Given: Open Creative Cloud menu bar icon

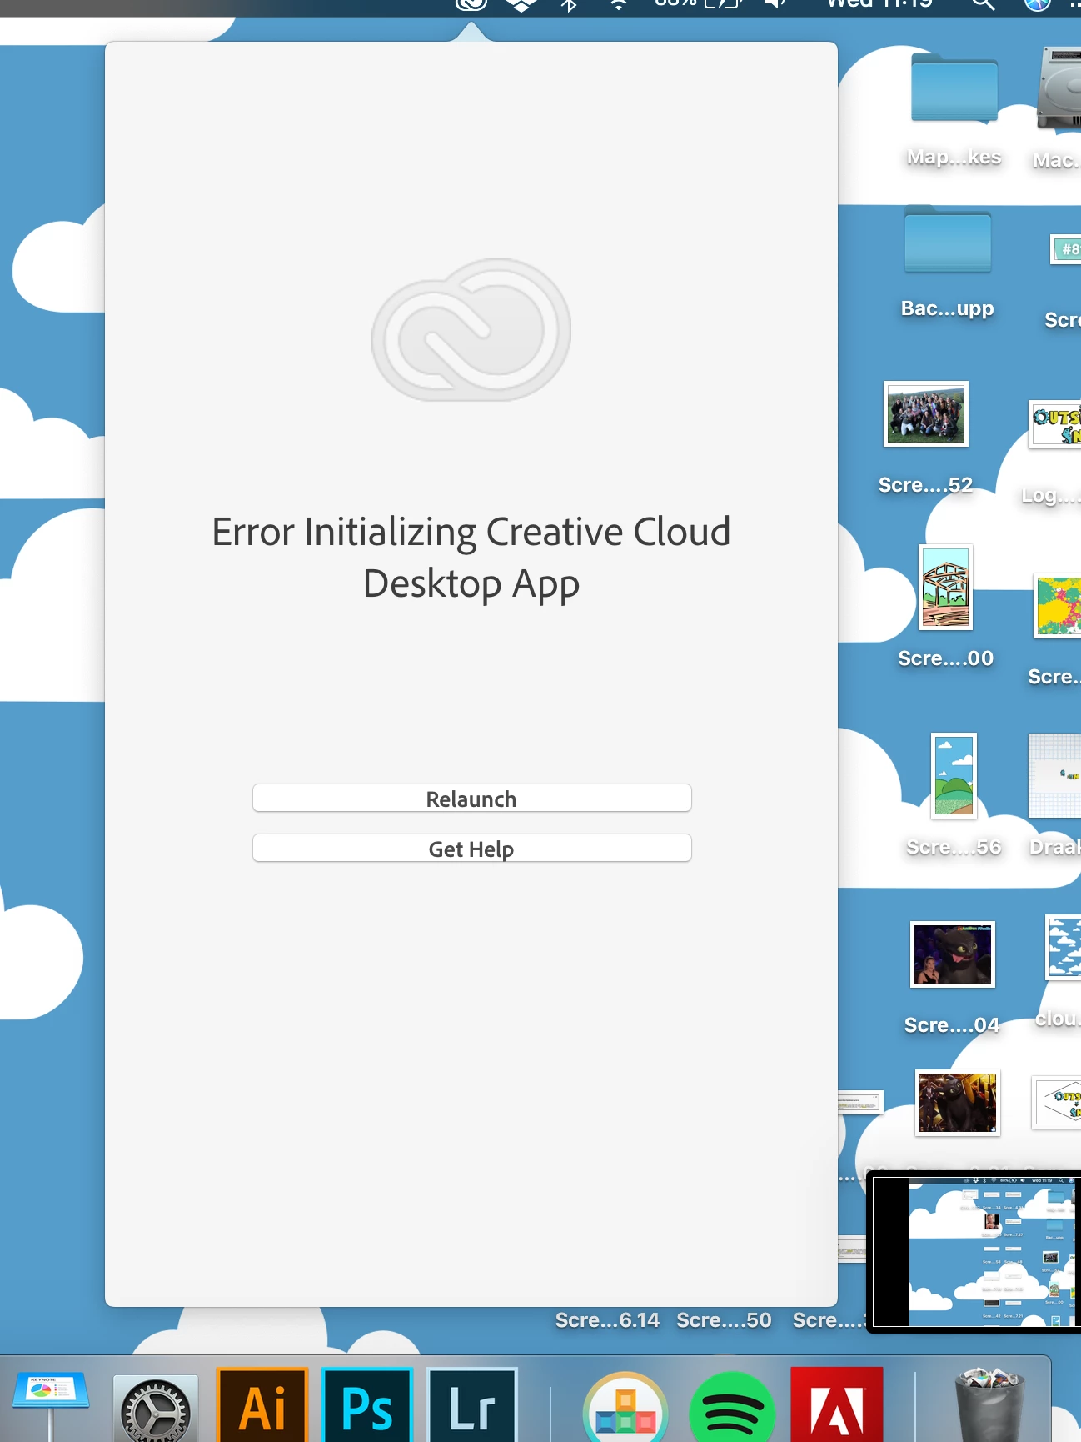Looking at the screenshot, I should pyautogui.click(x=471, y=4).
